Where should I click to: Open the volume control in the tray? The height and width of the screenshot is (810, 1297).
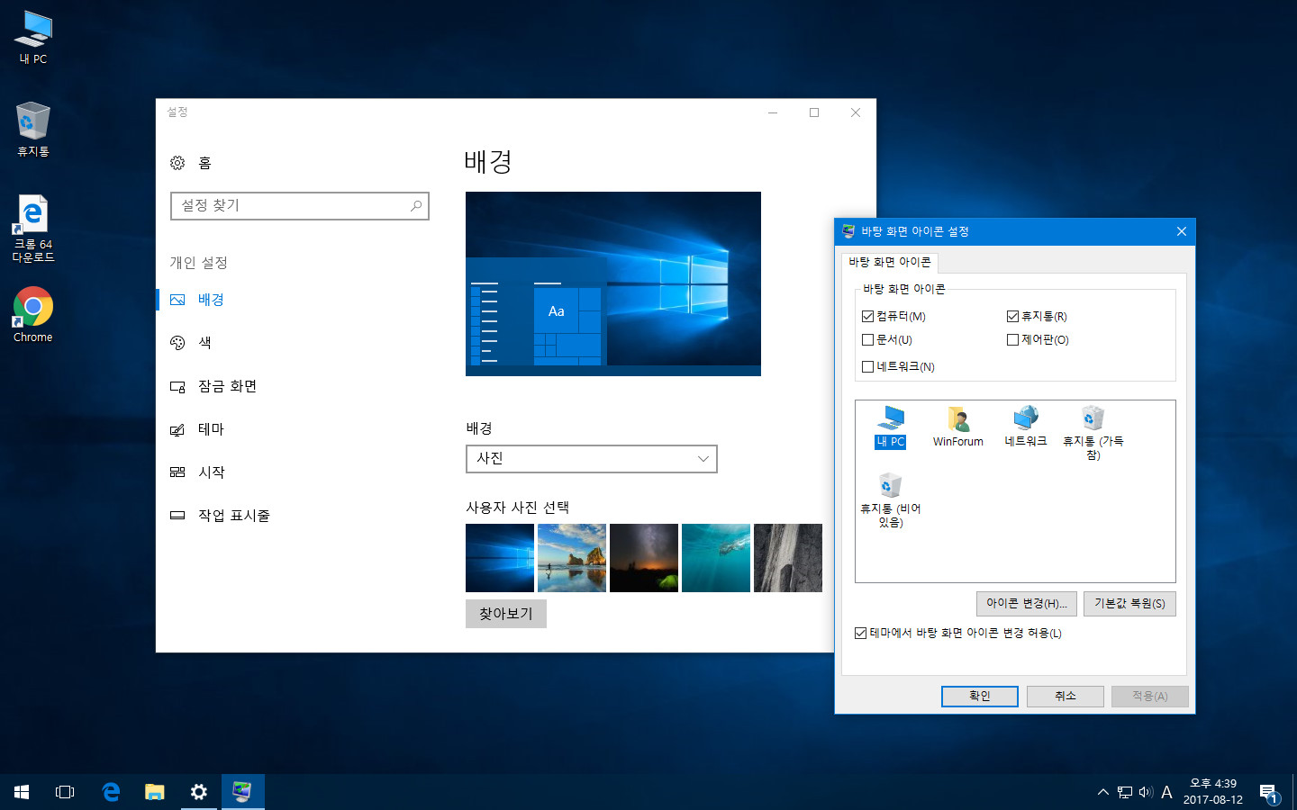(x=1146, y=792)
